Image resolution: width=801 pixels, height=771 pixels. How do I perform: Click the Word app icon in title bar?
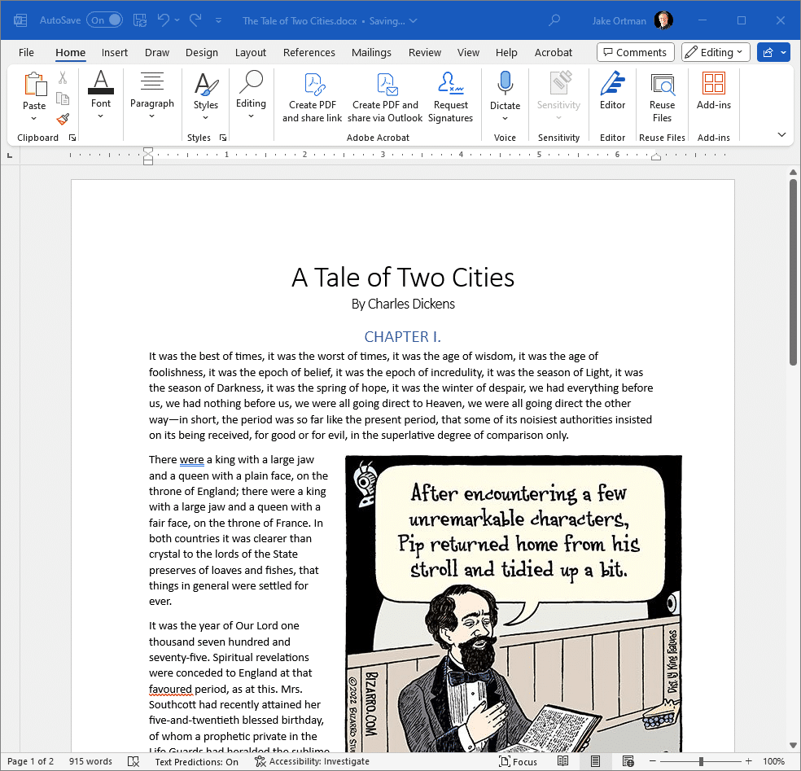pyautogui.click(x=20, y=20)
